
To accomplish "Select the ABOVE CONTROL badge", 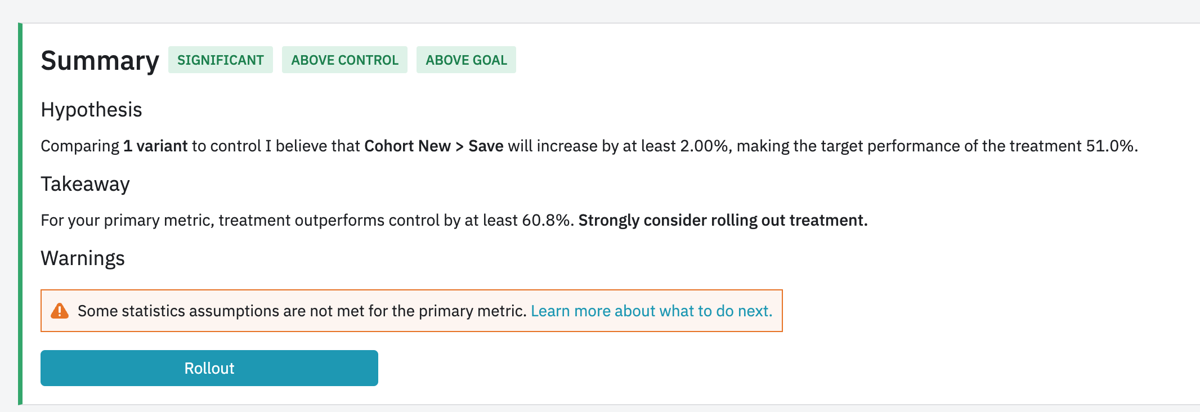I will click(344, 60).
